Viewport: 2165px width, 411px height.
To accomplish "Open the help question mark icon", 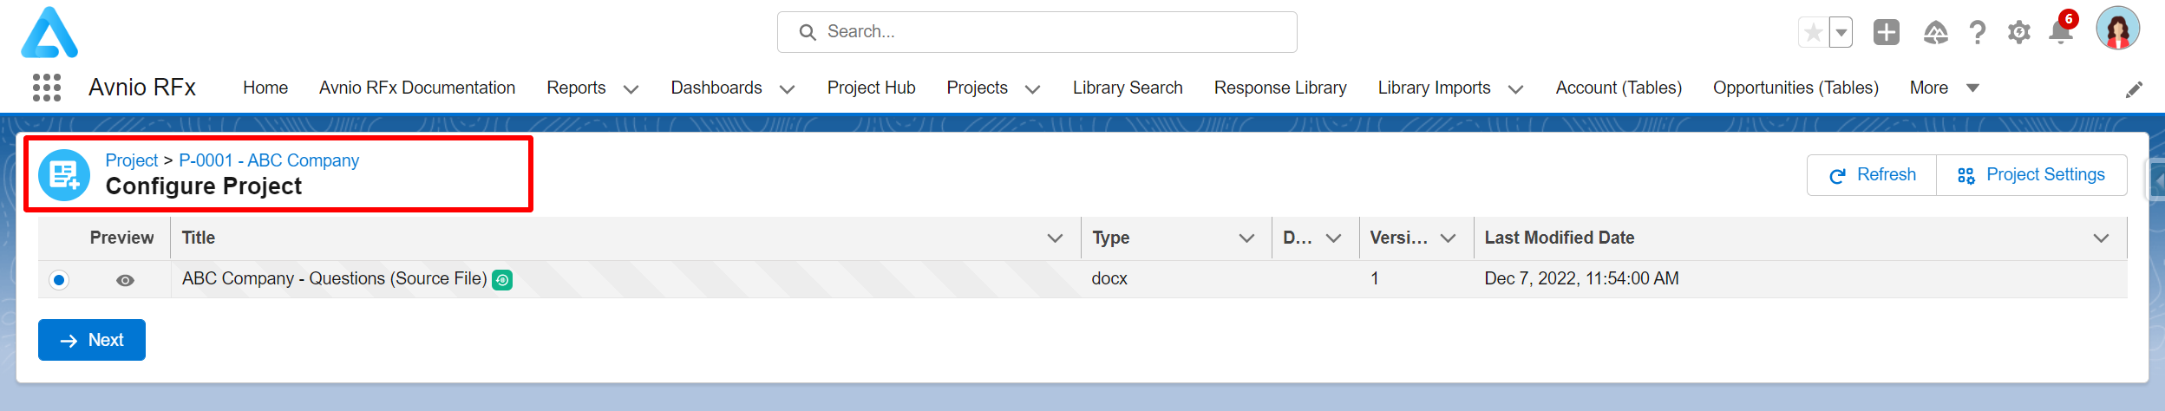I will click(x=1978, y=33).
